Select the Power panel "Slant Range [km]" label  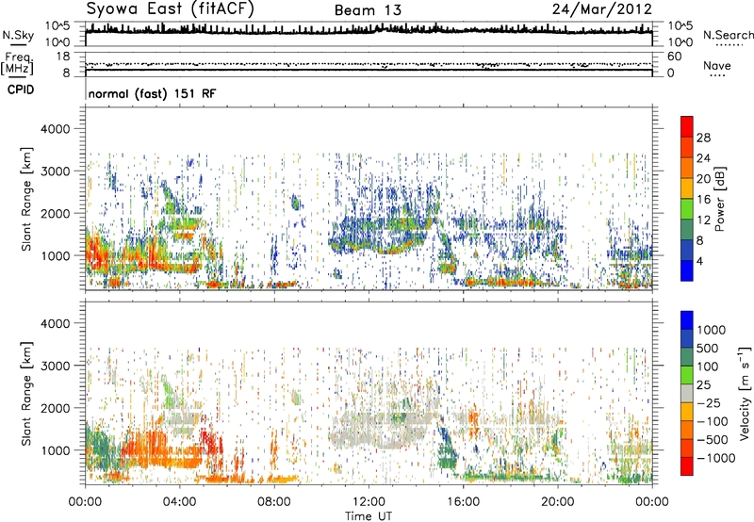point(26,199)
